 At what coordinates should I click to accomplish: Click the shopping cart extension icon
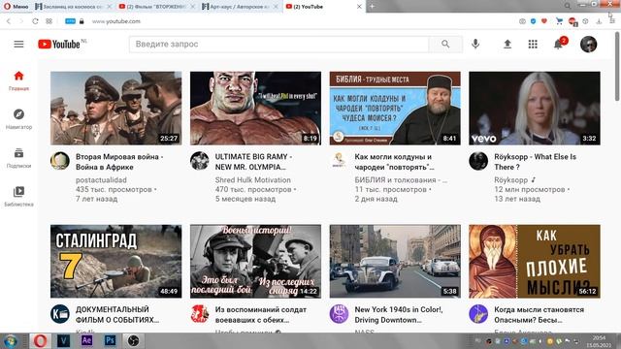click(559, 21)
